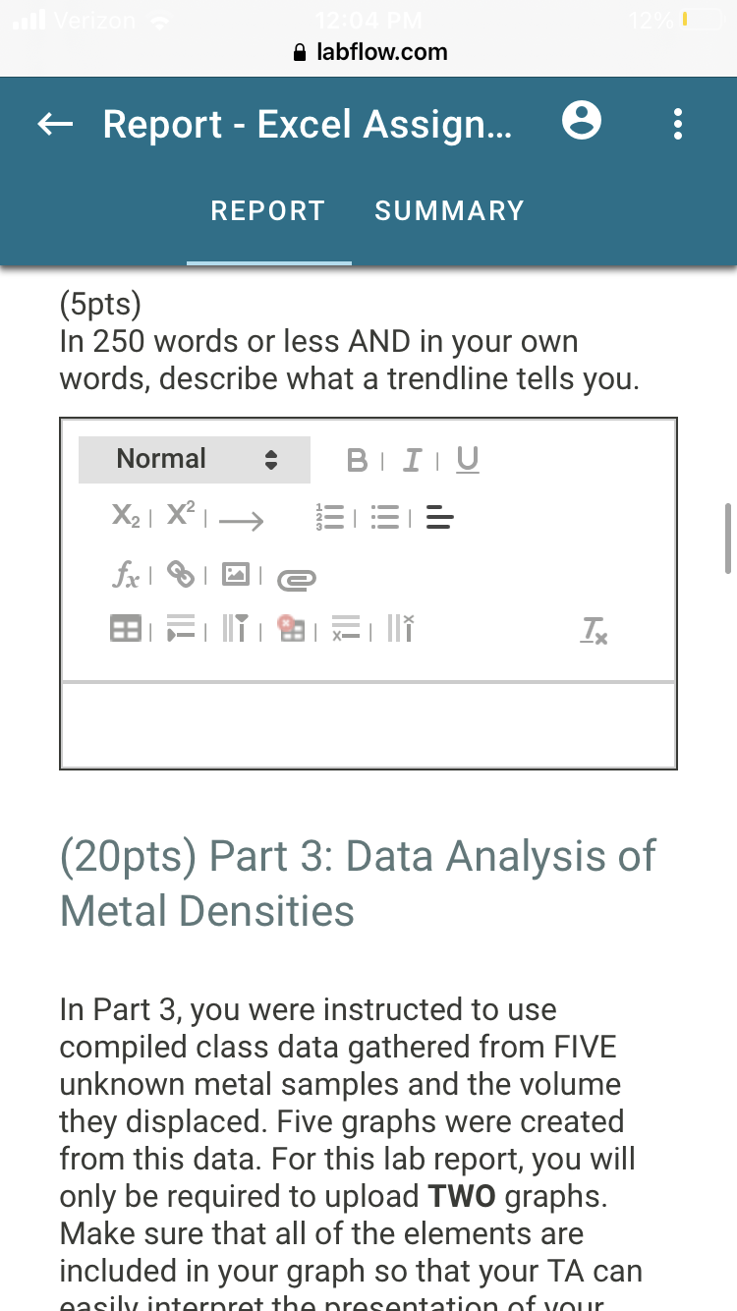Insert a right arrow symbol
737x1311 pixels.
click(x=242, y=521)
